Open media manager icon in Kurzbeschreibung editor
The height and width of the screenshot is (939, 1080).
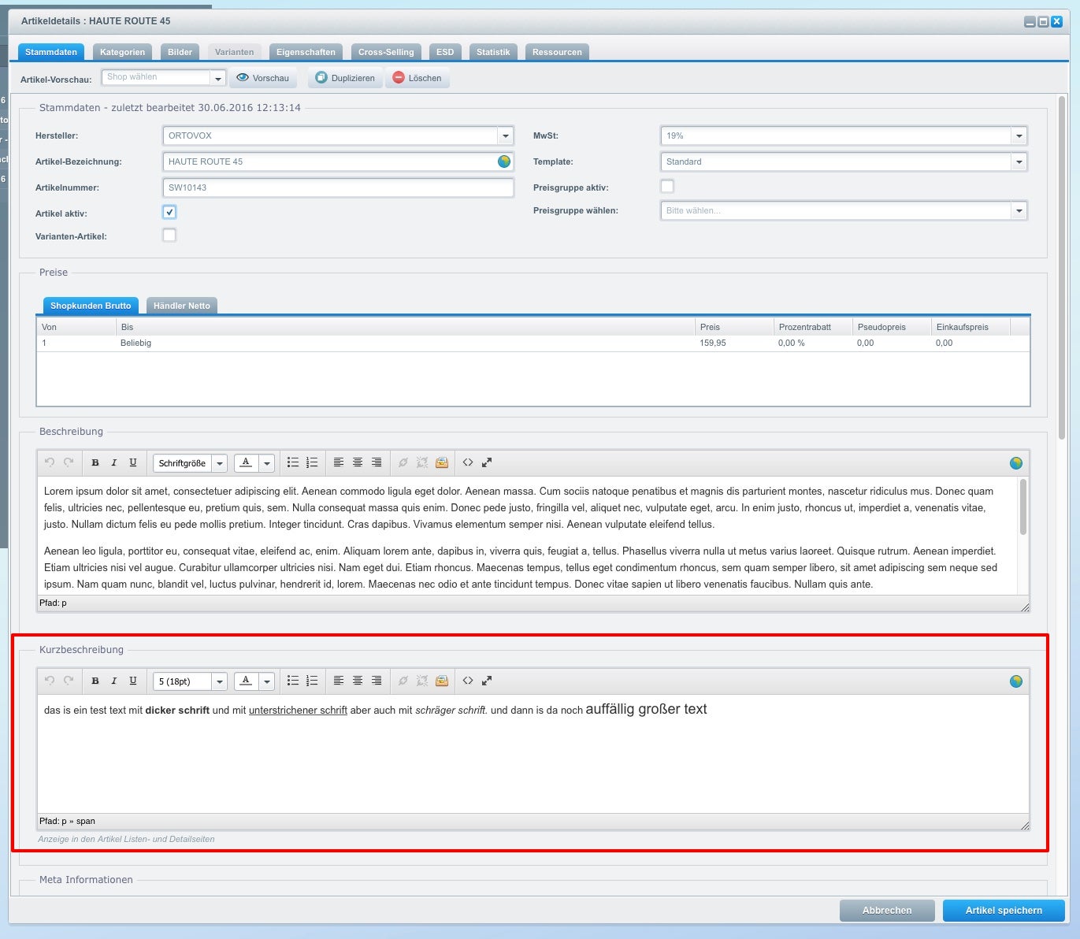click(x=442, y=681)
